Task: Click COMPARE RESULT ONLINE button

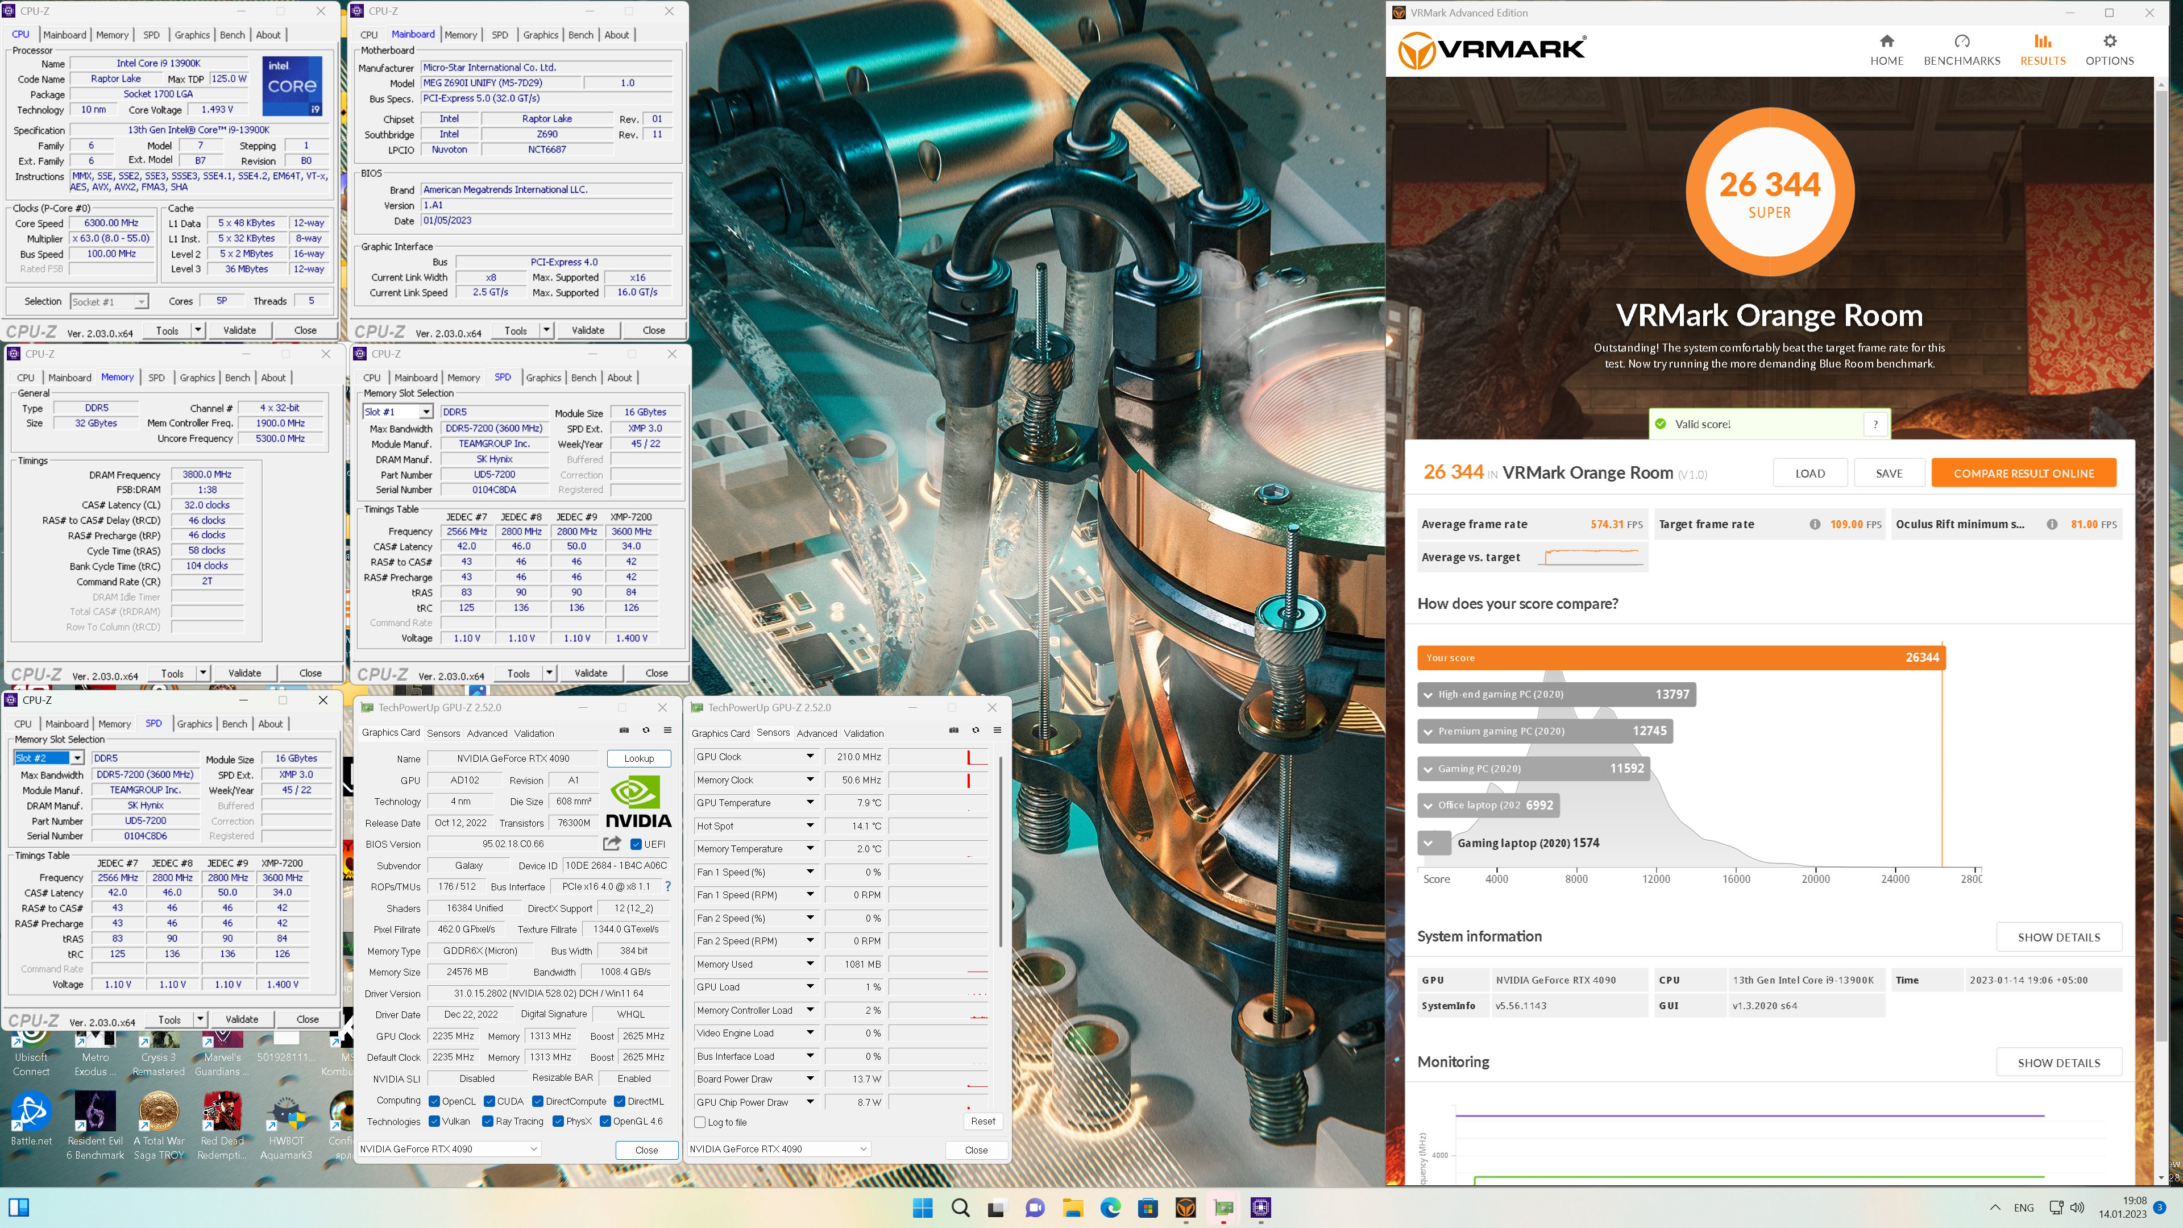Action: 2024,473
